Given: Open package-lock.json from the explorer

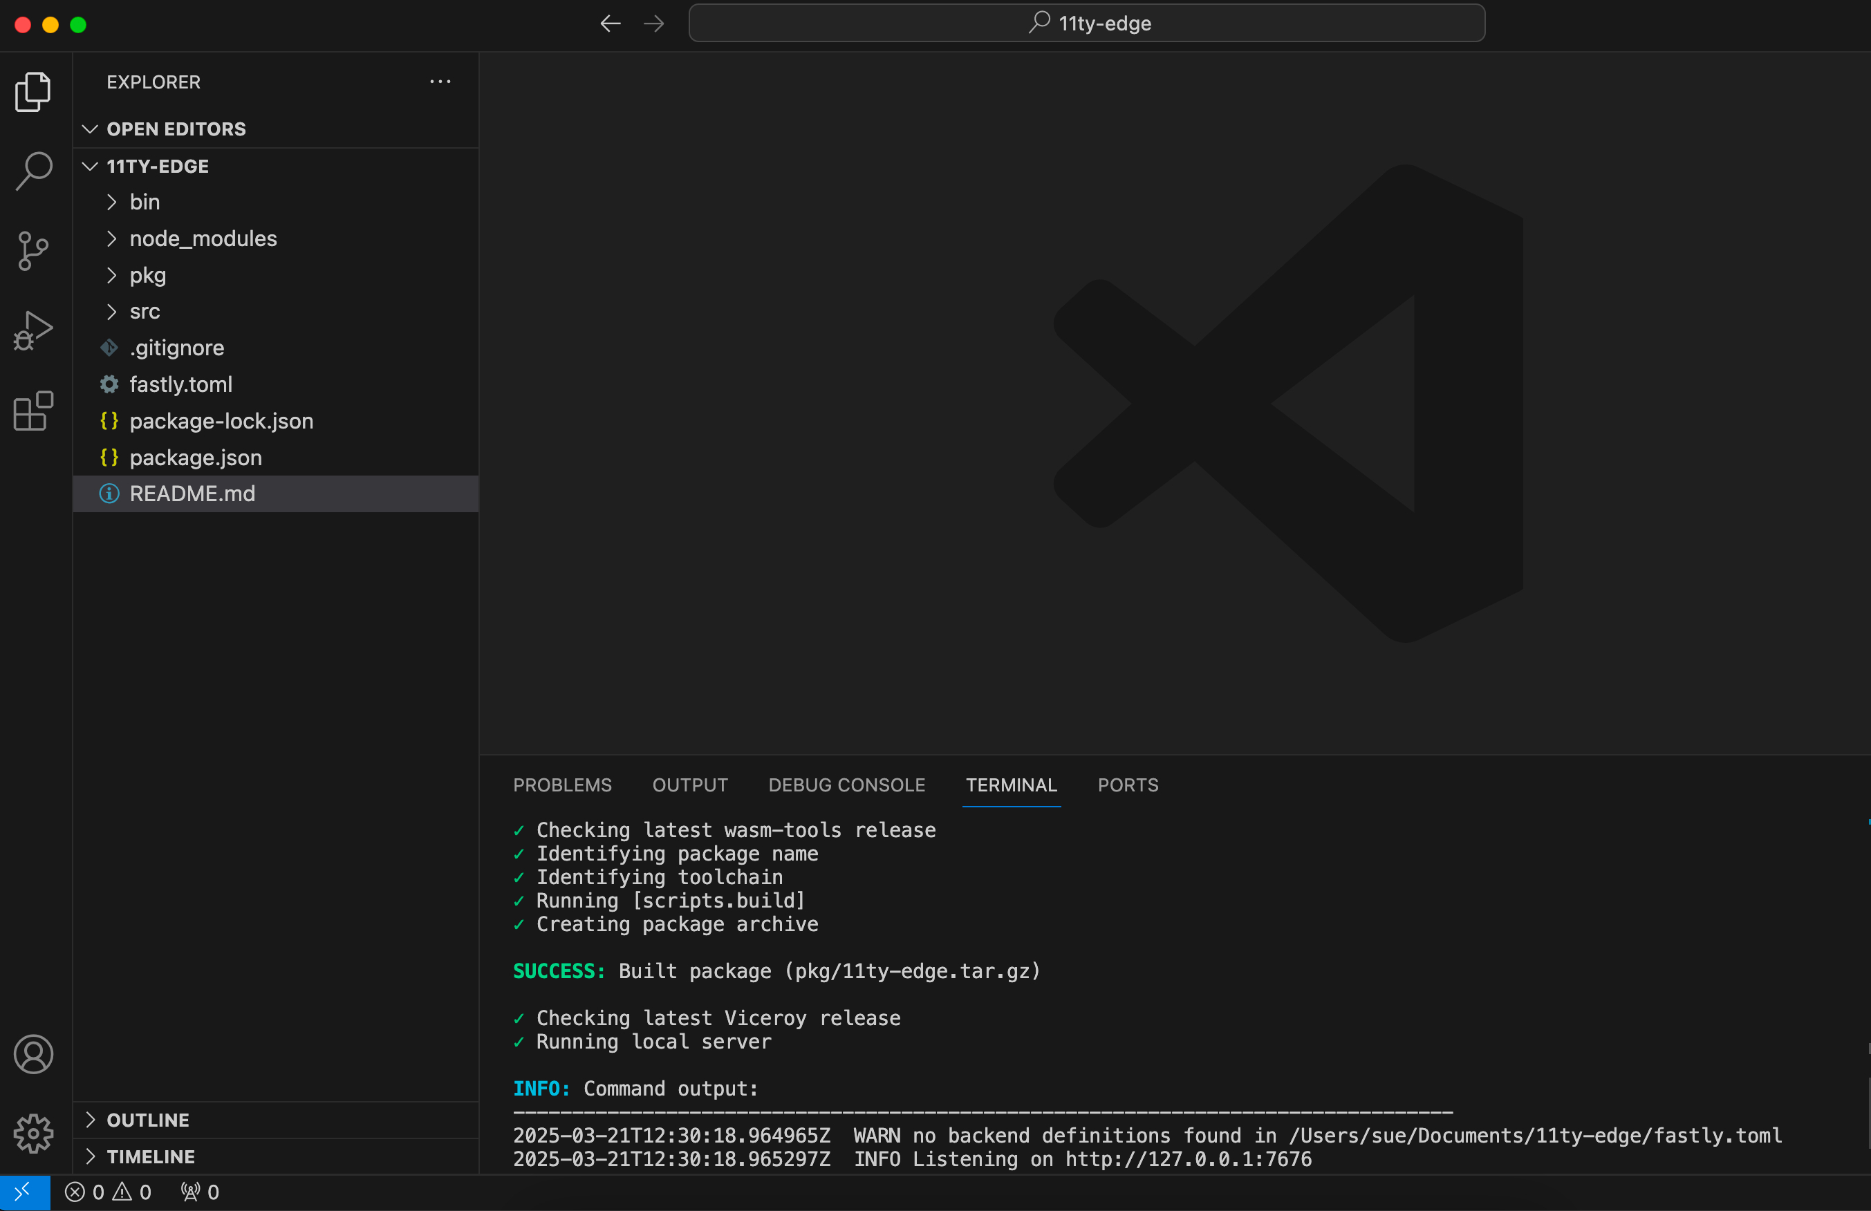Looking at the screenshot, I should pyautogui.click(x=276, y=420).
